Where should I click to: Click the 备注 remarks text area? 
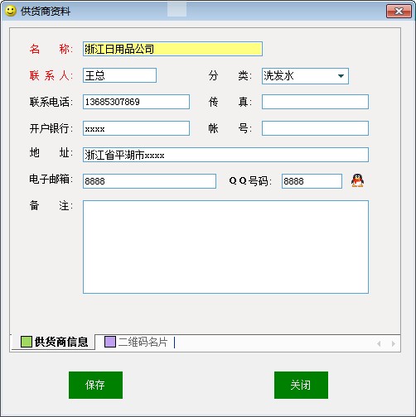click(x=225, y=247)
